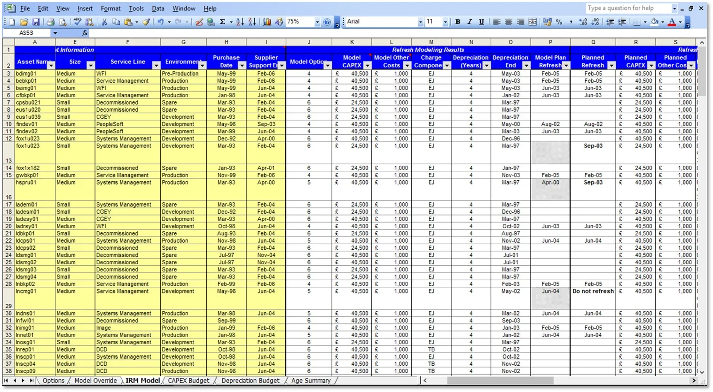
Task: Toggle Align Right
Action: coord(520,22)
